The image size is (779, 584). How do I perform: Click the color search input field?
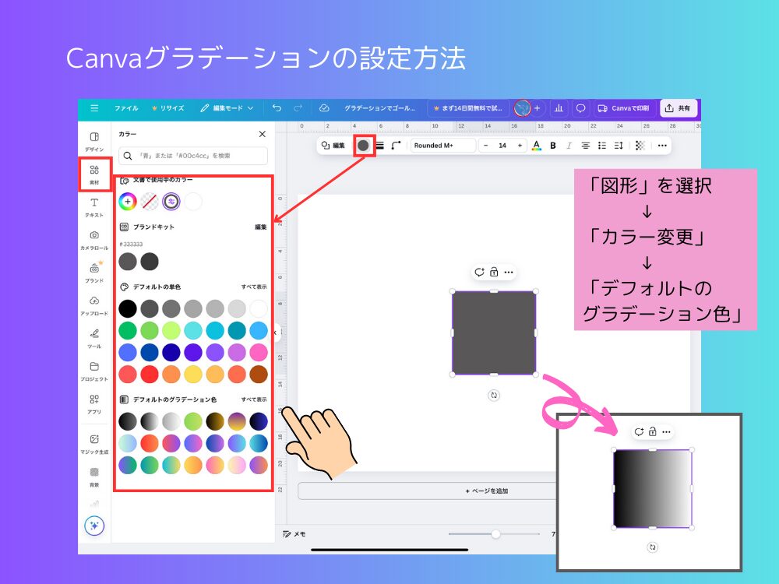point(193,156)
